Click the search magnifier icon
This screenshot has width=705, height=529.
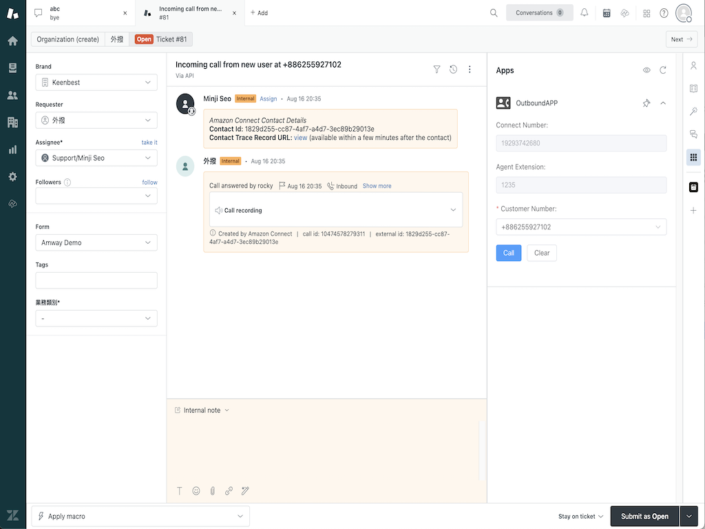click(x=494, y=13)
